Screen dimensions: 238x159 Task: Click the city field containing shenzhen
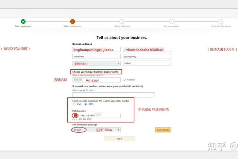96,56
